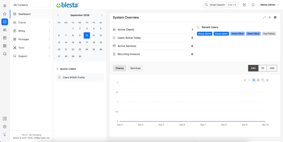
Task: Click first Demo Client recent user badge
Action: (x=237, y=34)
